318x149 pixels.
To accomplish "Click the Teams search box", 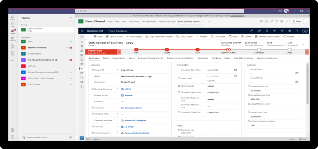I will (160, 11).
